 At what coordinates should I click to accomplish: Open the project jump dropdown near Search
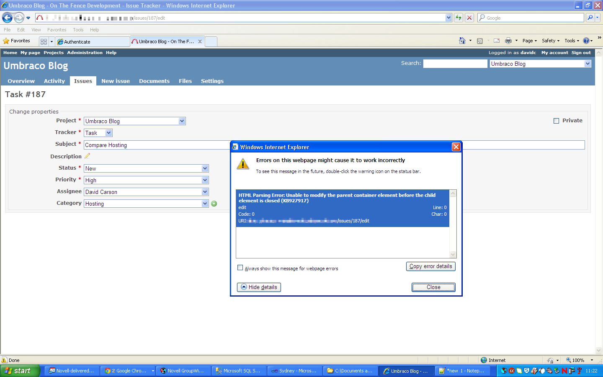(588, 64)
